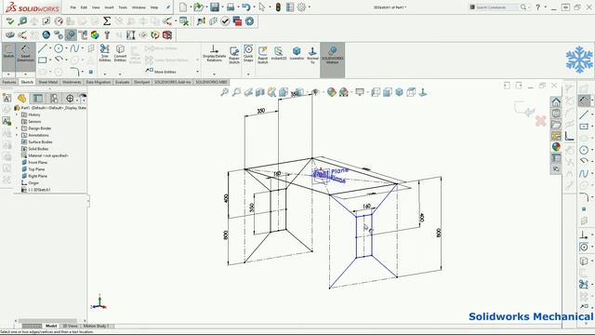Open the File menu
Image resolution: width=595 pixels, height=335 pixels.
click(73, 7)
